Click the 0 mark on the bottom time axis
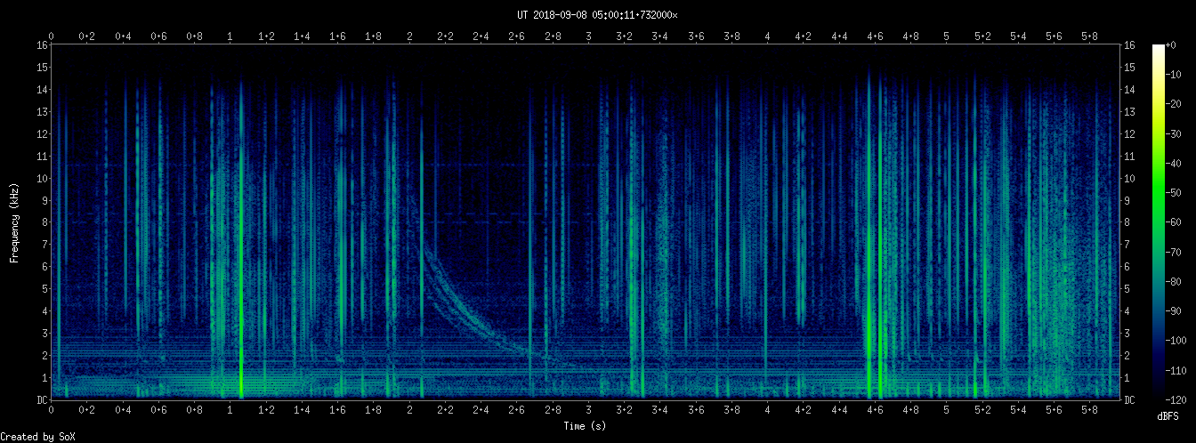This screenshot has width=1196, height=443. pos(52,410)
